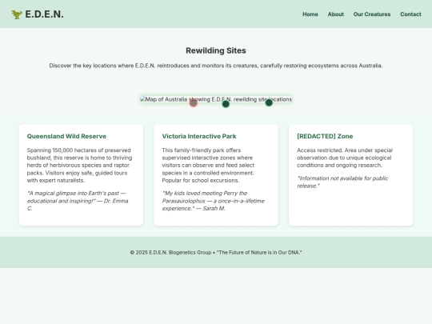Click the Sarah M. testimonial quote
The image size is (432, 324).
click(214, 201)
